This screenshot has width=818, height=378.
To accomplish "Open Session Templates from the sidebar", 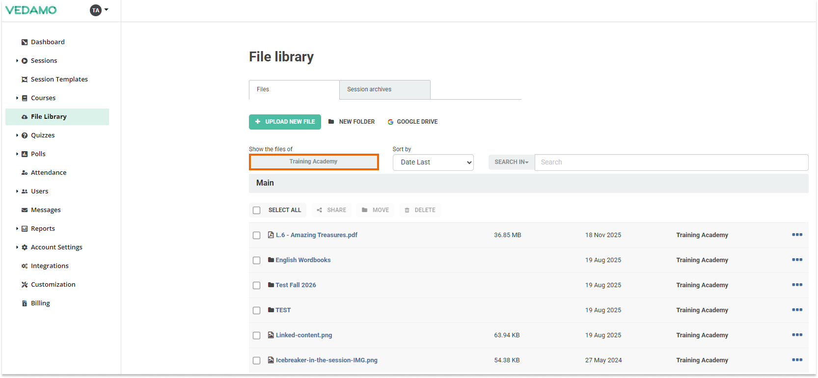I will pyautogui.click(x=59, y=80).
